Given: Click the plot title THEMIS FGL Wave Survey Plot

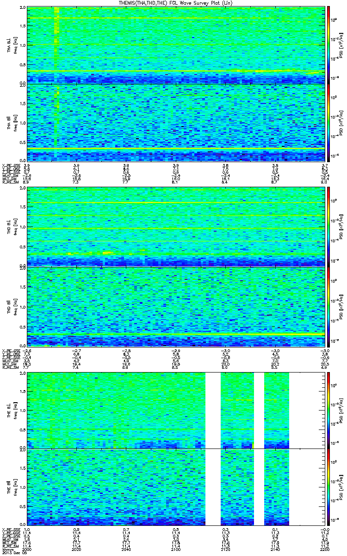Looking at the screenshot, I should (175, 3).
